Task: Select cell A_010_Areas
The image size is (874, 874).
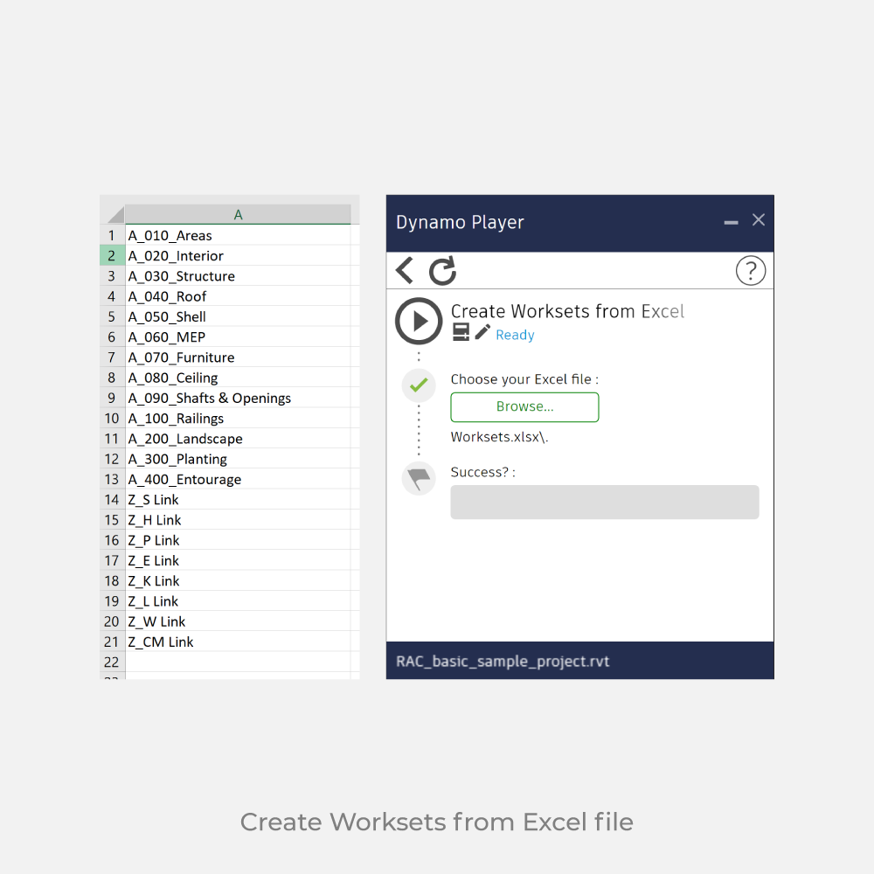Action: [x=238, y=235]
